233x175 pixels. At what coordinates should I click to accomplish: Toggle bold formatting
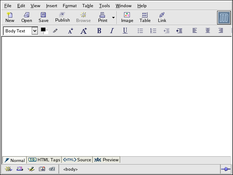(x=99, y=31)
